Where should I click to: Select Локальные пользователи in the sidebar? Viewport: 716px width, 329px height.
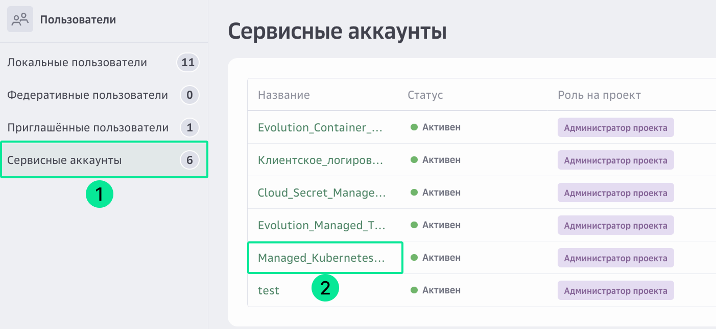pos(77,62)
